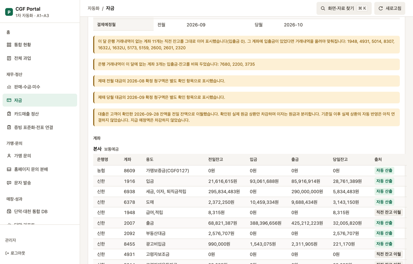Open 카드매출 정산 menu item
The height and width of the screenshot is (264, 413).
[x=40, y=114]
